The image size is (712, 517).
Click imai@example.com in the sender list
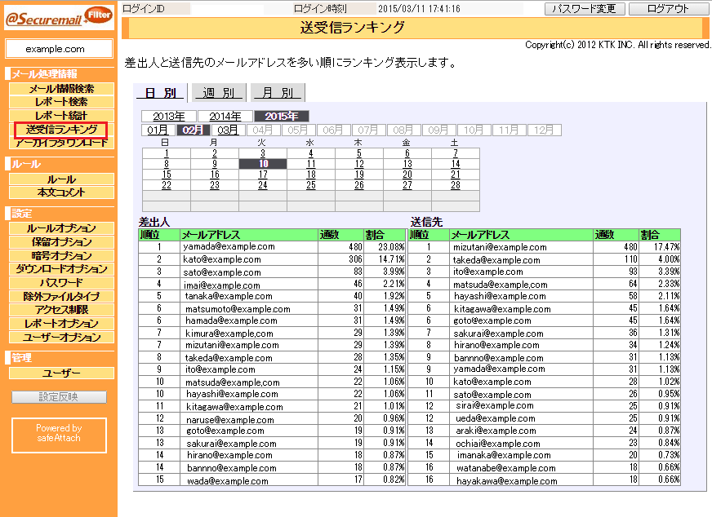tap(221, 285)
